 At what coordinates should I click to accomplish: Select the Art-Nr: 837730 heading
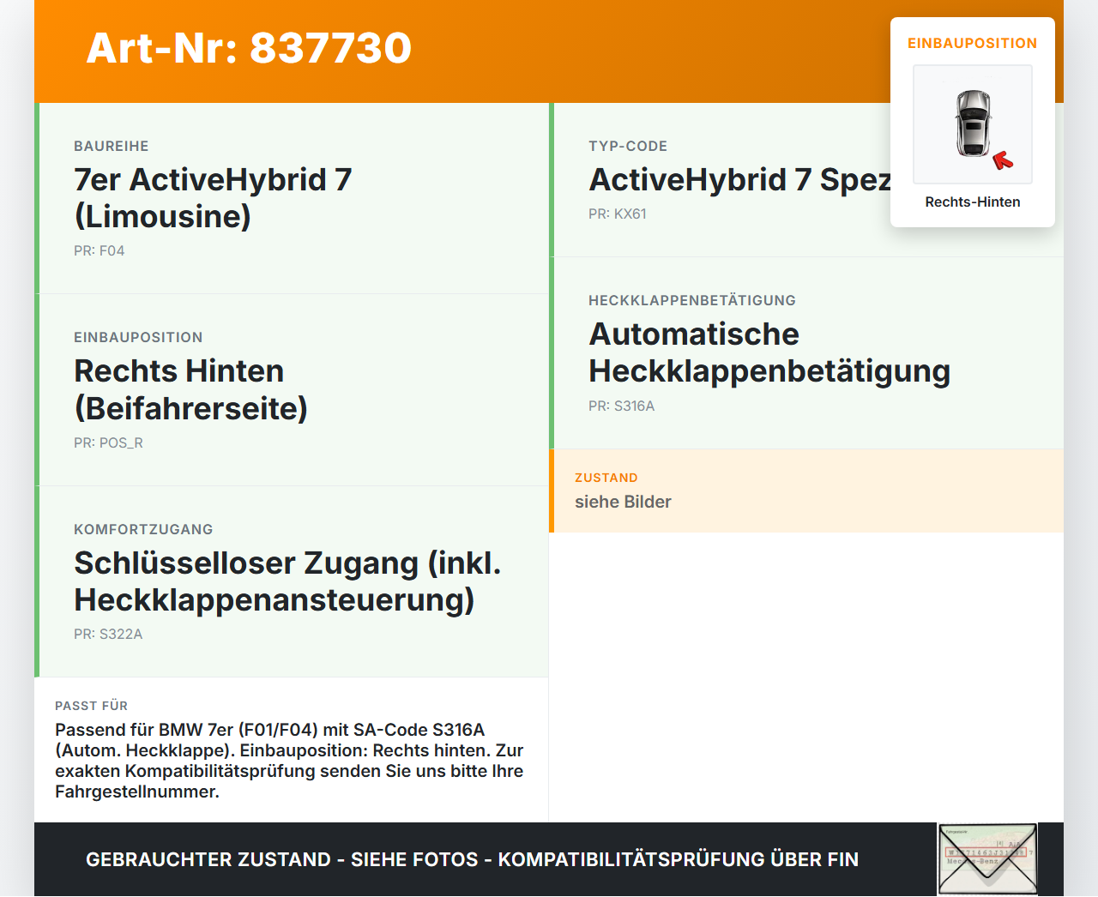[x=249, y=48]
